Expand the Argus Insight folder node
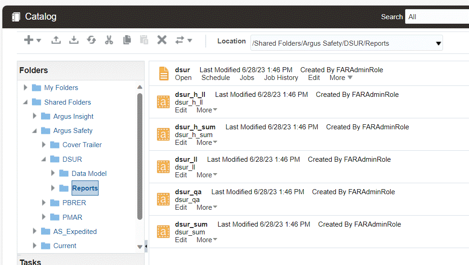469x265 pixels. 34,116
